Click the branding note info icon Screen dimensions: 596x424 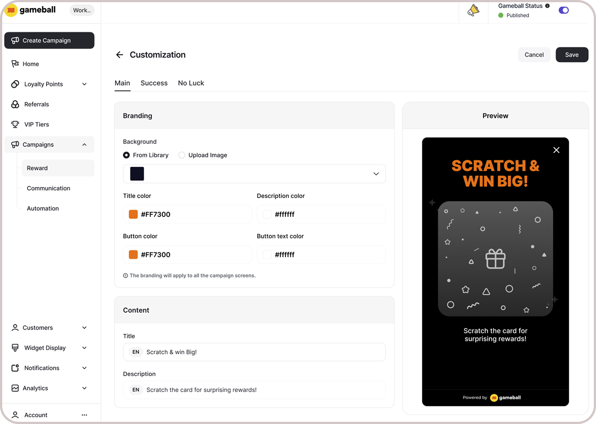tap(125, 276)
